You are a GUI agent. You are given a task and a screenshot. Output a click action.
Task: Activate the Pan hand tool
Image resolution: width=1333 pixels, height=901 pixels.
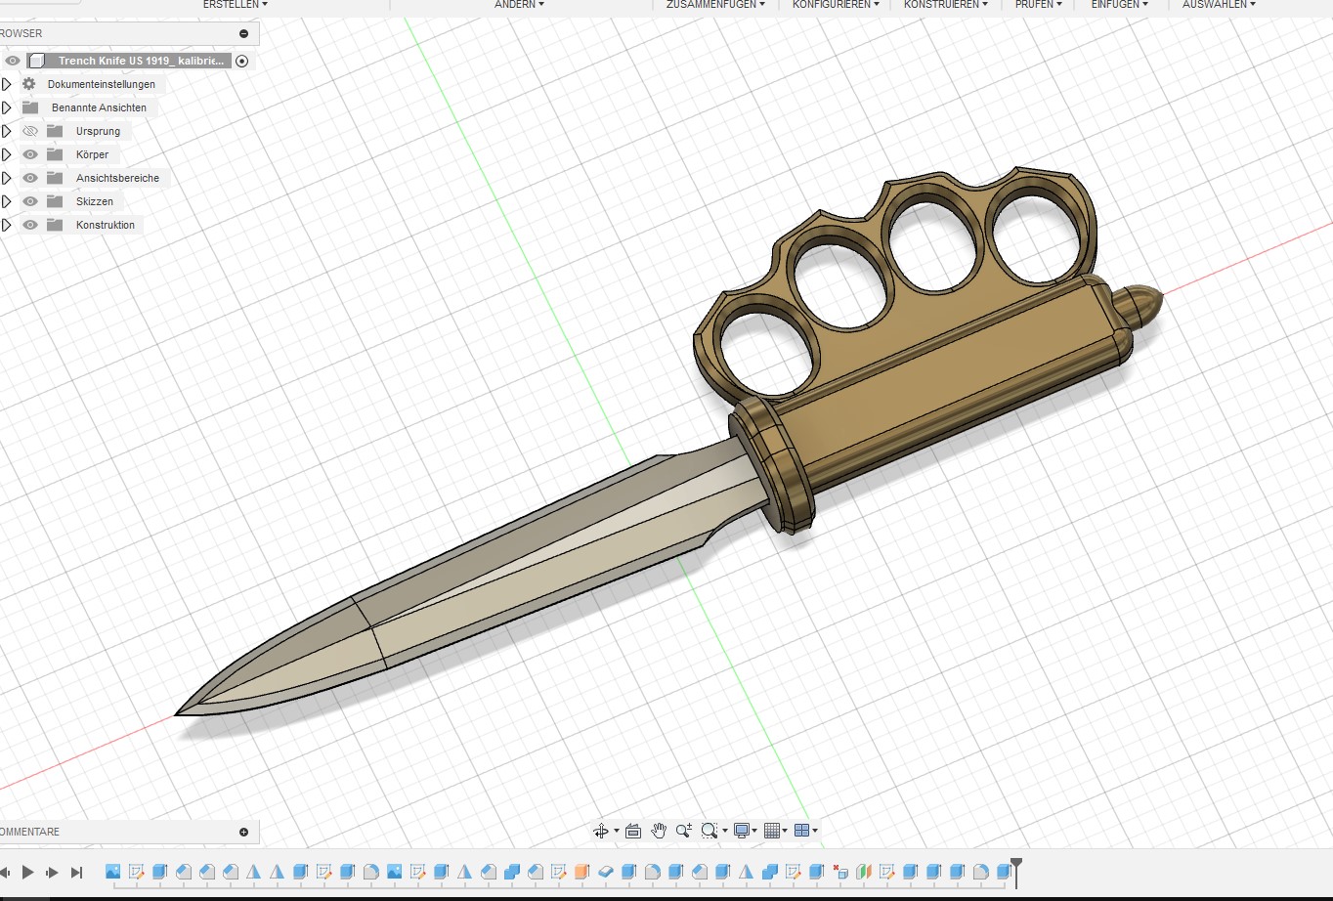(659, 831)
